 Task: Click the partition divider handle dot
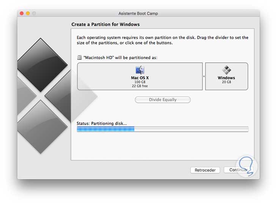[x=204, y=77]
